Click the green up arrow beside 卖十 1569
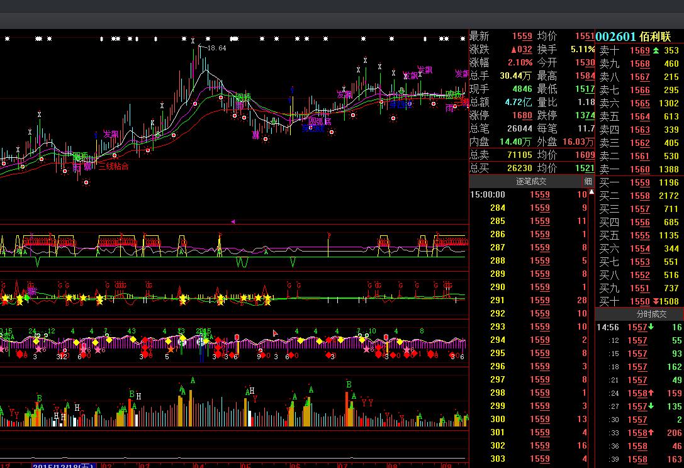The width and height of the screenshot is (684, 468). [656, 50]
